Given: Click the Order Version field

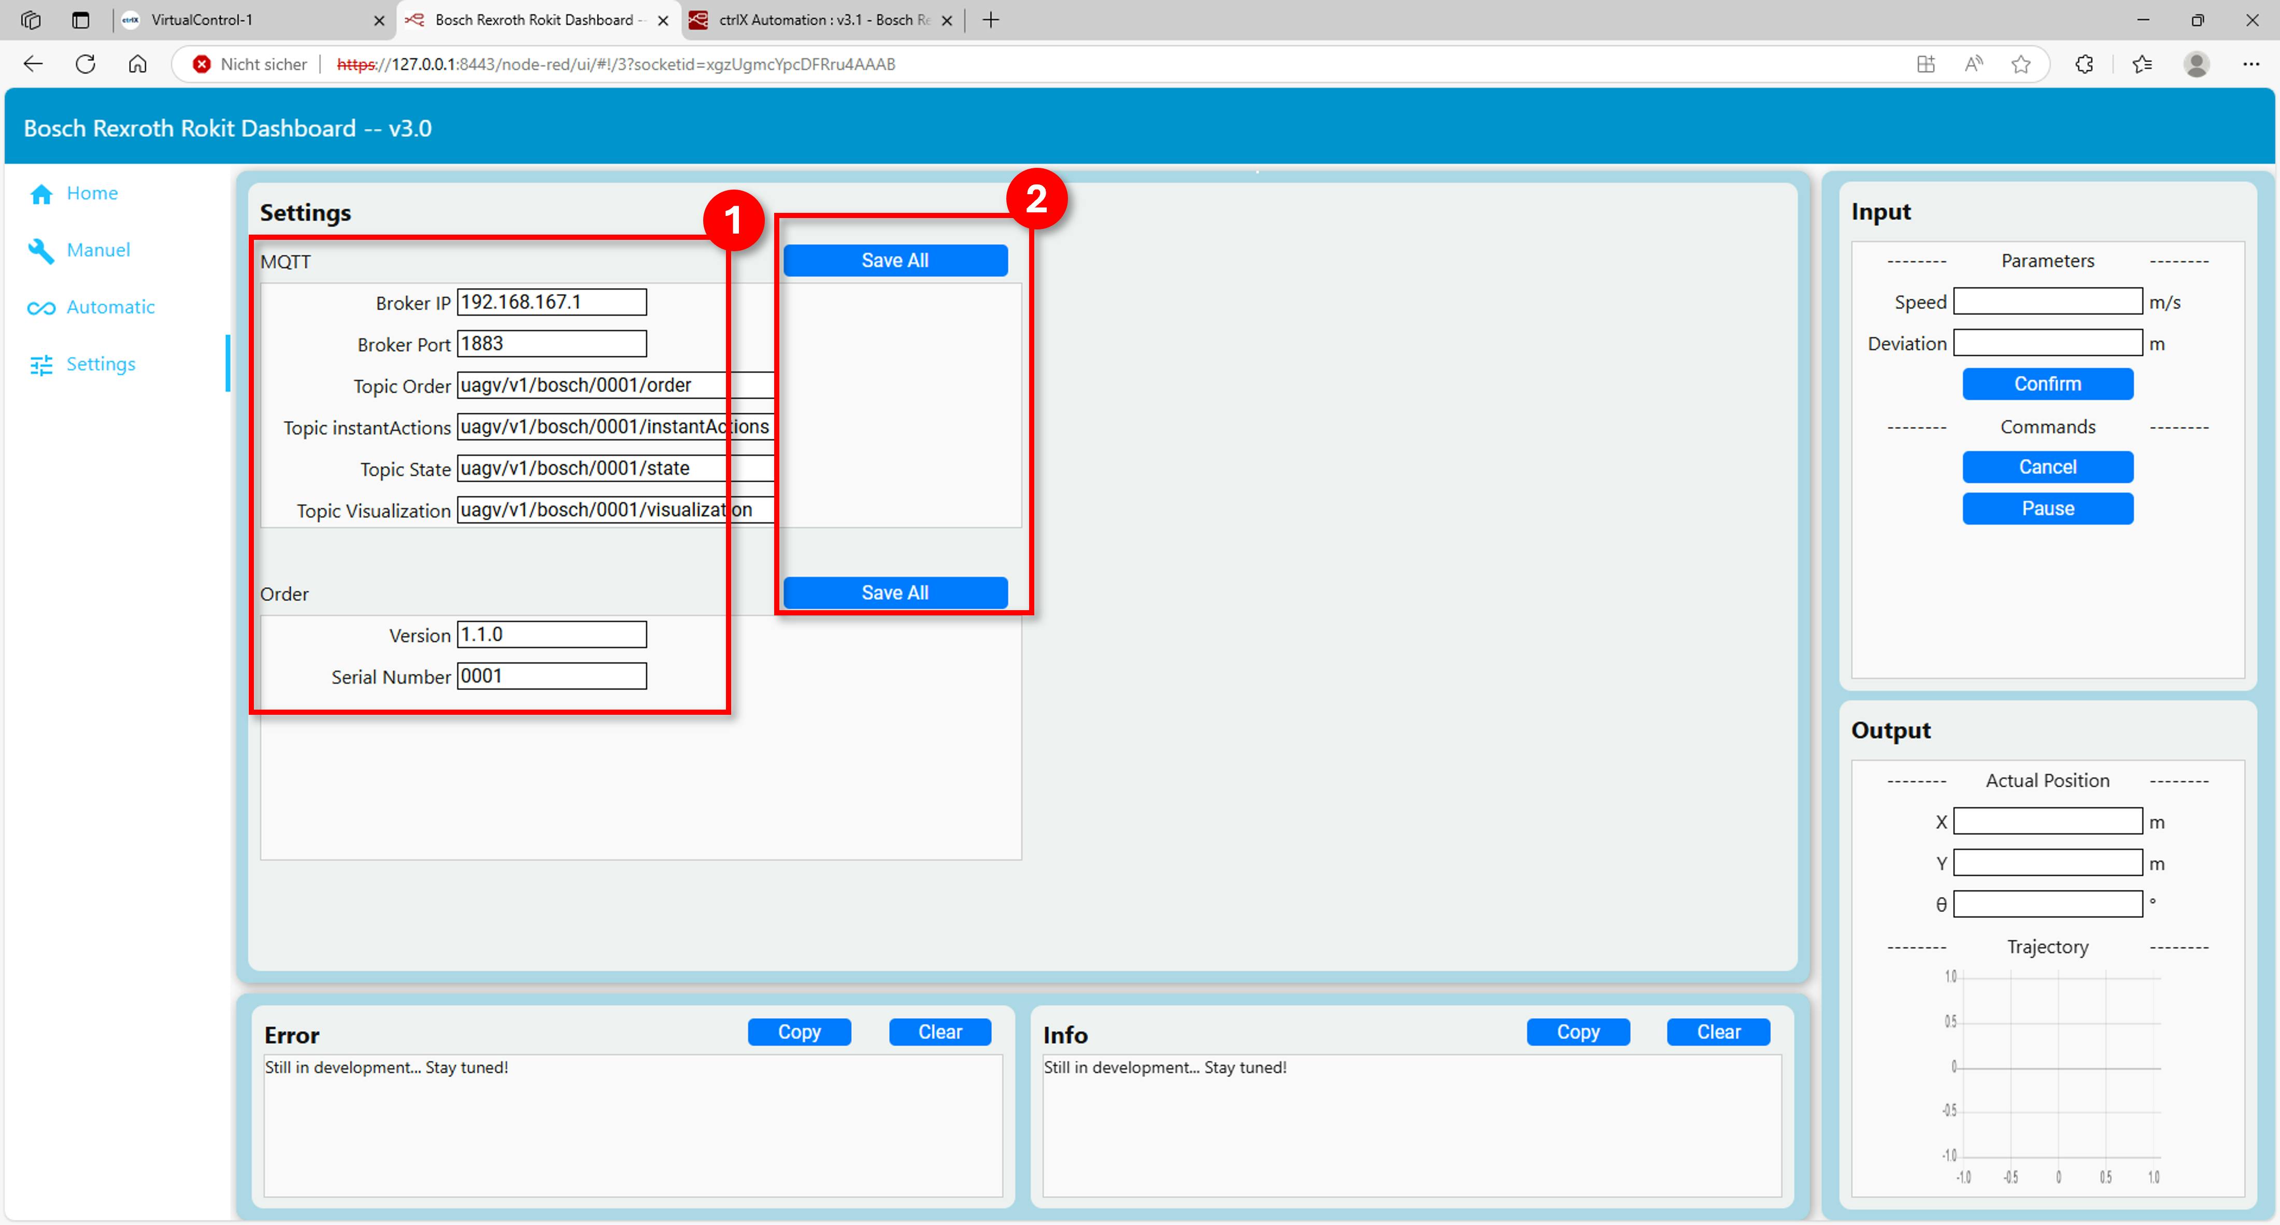Looking at the screenshot, I should click(x=551, y=634).
